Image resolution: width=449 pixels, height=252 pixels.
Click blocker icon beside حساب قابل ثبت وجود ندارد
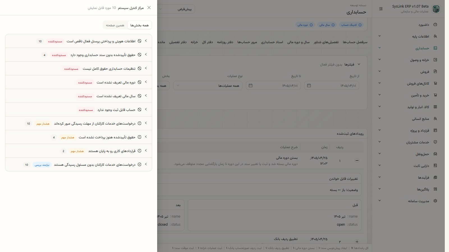(x=139, y=110)
